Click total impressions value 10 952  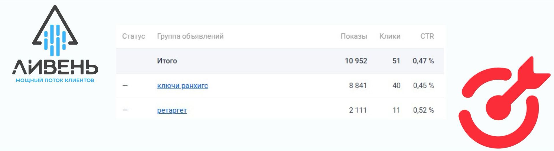click(x=356, y=61)
